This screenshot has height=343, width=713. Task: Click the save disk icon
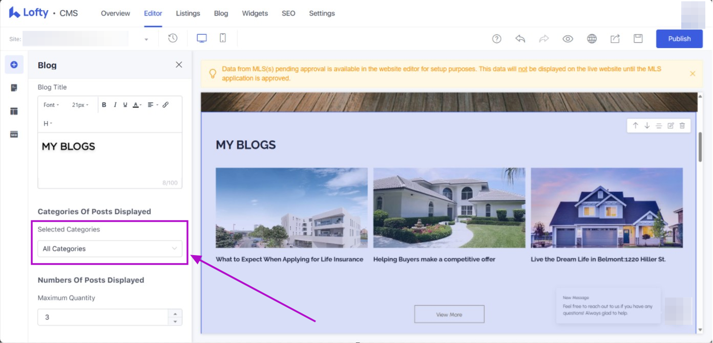638,39
